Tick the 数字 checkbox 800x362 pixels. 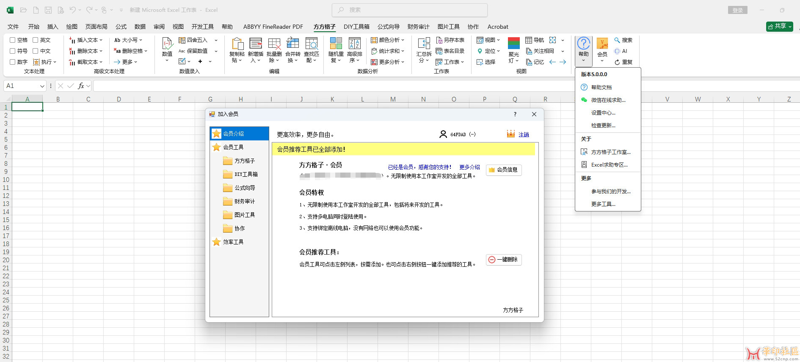(x=12, y=62)
